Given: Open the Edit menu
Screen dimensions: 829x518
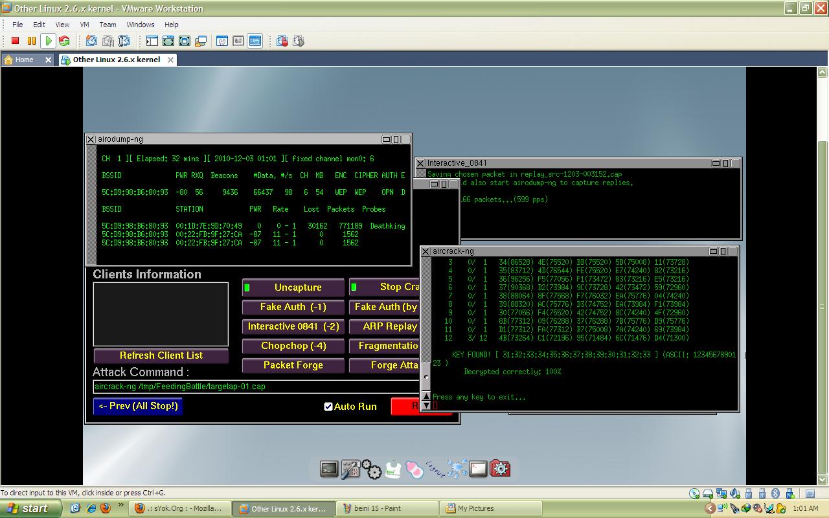Looking at the screenshot, I should point(40,25).
